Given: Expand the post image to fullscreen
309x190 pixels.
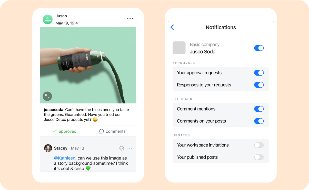Looking at the screenshot, I should pos(47,96).
